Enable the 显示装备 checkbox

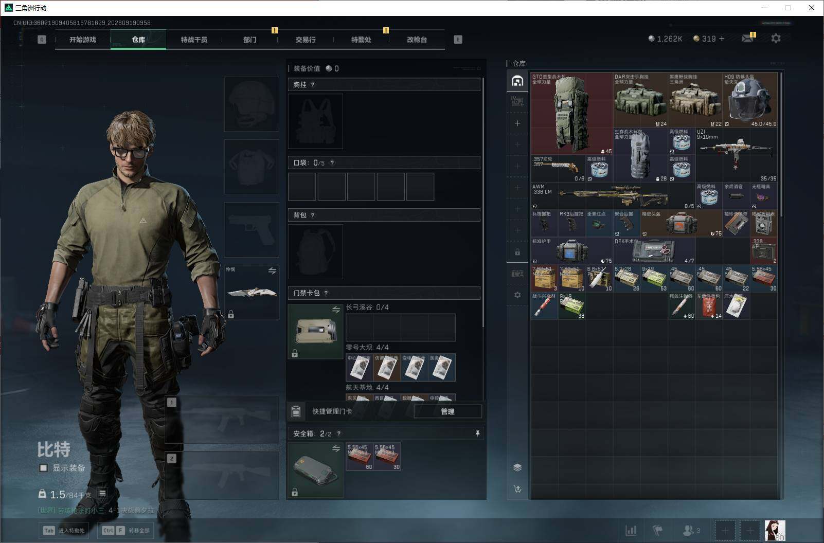[44, 468]
